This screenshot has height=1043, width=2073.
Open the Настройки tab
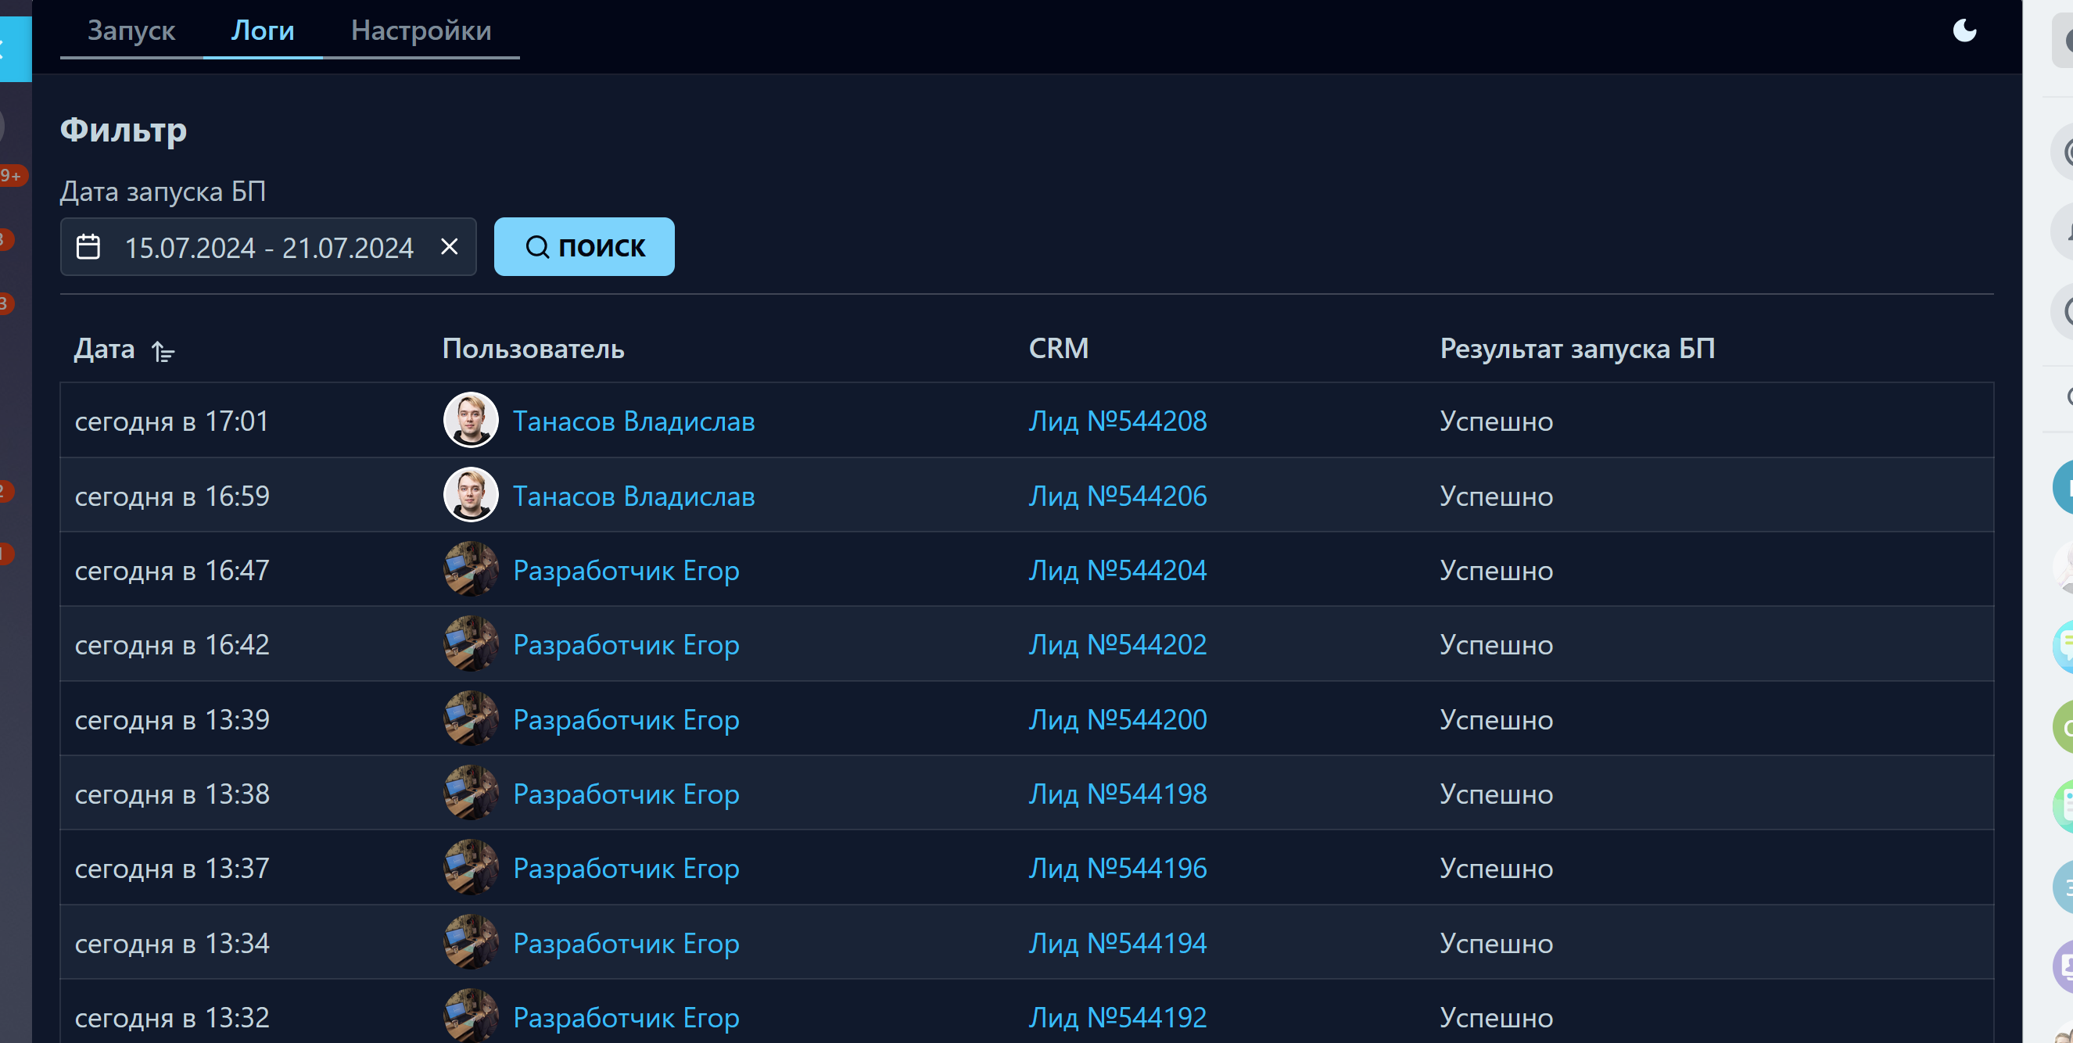click(421, 30)
